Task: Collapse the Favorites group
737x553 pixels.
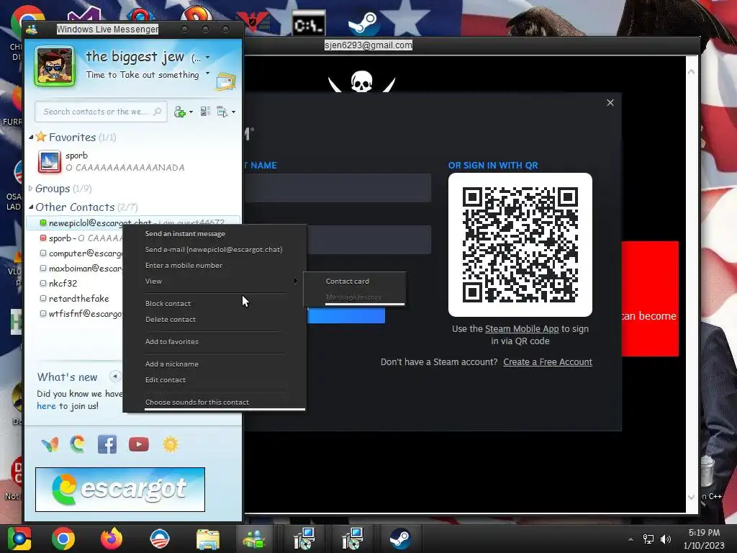Action: [x=31, y=137]
